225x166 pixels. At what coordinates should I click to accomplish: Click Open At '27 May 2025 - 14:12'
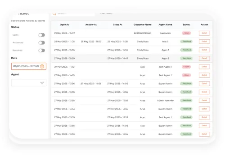[x=64, y=67]
